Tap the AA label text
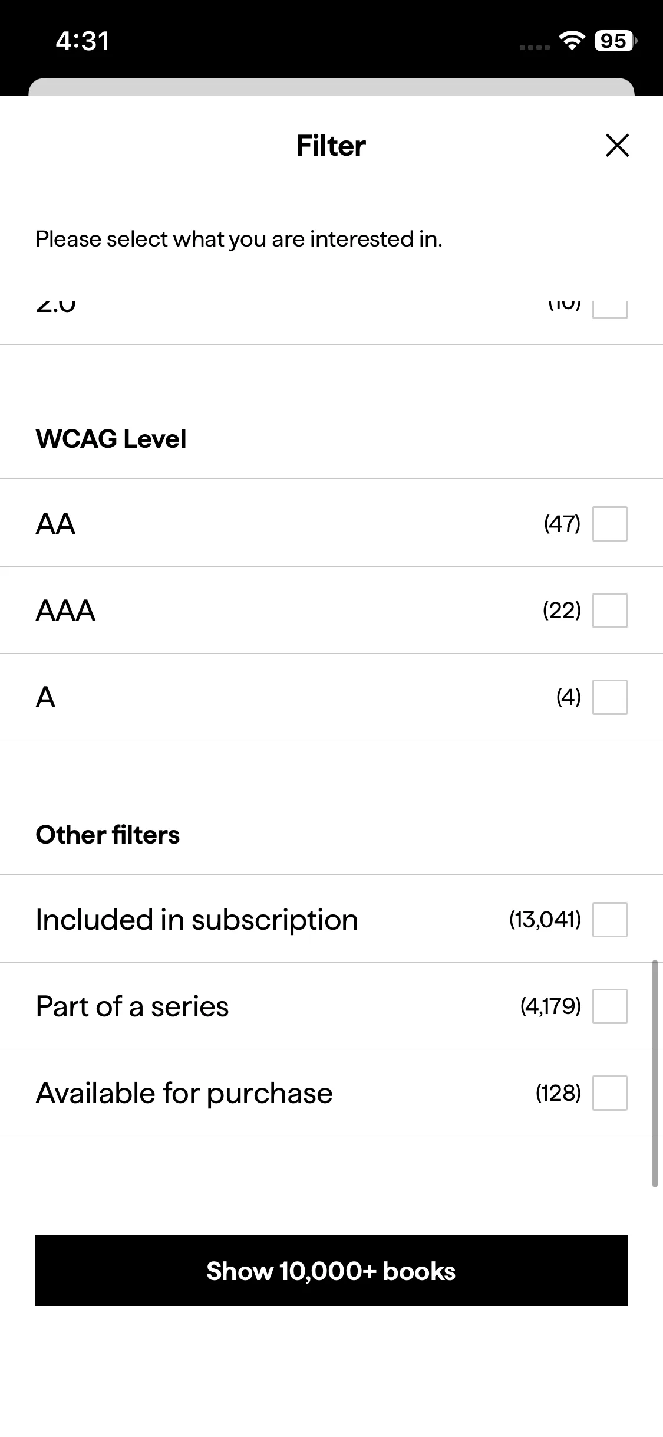Image resolution: width=663 pixels, height=1437 pixels. (55, 523)
